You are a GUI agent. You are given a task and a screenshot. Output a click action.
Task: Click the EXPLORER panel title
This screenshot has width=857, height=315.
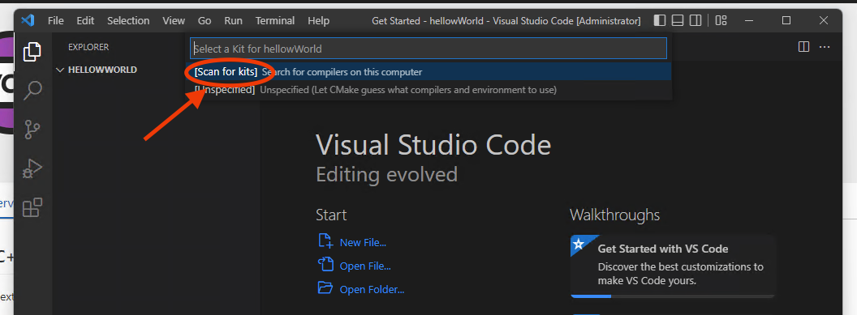[x=88, y=48]
